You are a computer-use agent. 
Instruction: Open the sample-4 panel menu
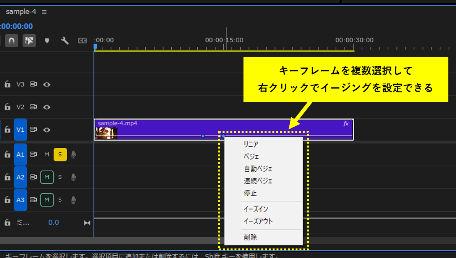(44, 11)
